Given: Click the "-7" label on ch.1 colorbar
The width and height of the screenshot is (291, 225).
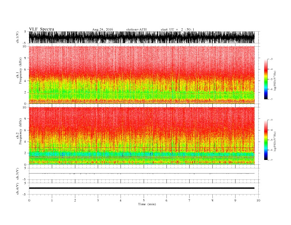Looking at the screenshot, I should point(271,99).
